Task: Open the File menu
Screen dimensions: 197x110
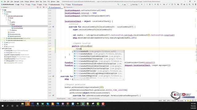Action: 5,2
